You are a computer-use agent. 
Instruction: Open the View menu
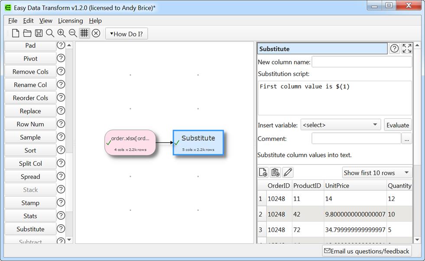coord(45,20)
